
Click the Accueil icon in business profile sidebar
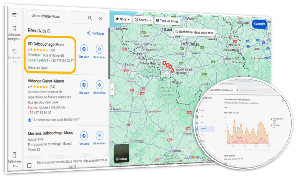197,110
